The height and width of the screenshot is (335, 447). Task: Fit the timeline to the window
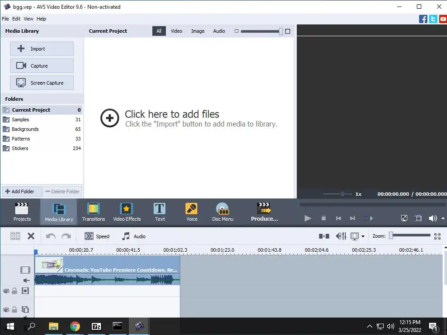(x=437, y=236)
